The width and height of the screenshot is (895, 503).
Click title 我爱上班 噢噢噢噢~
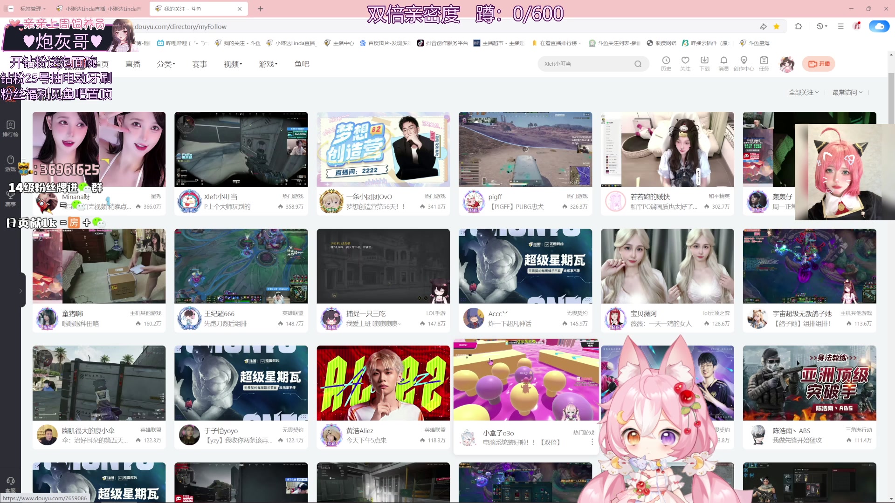pos(373,323)
